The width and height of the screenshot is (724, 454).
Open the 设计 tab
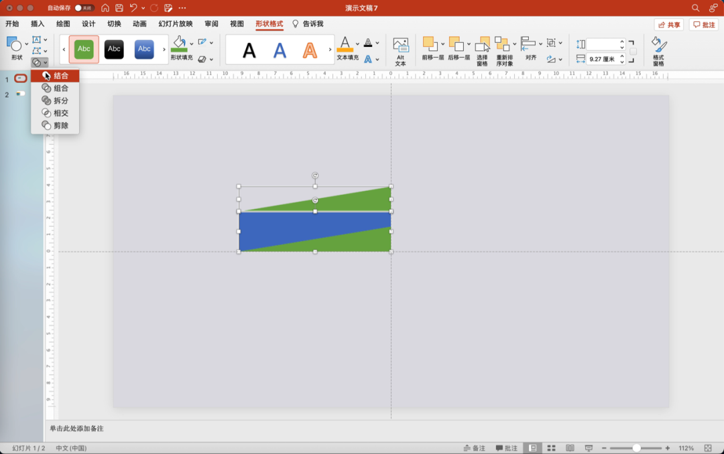[88, 24]
